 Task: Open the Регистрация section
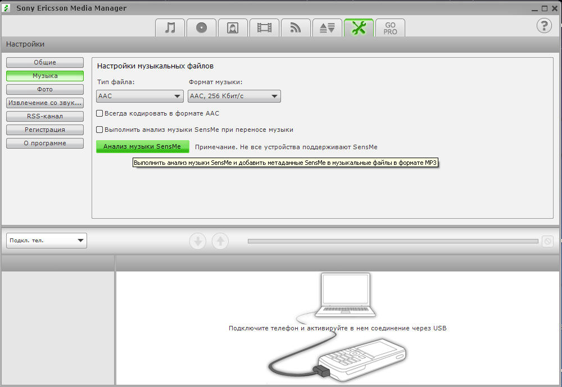45,130
